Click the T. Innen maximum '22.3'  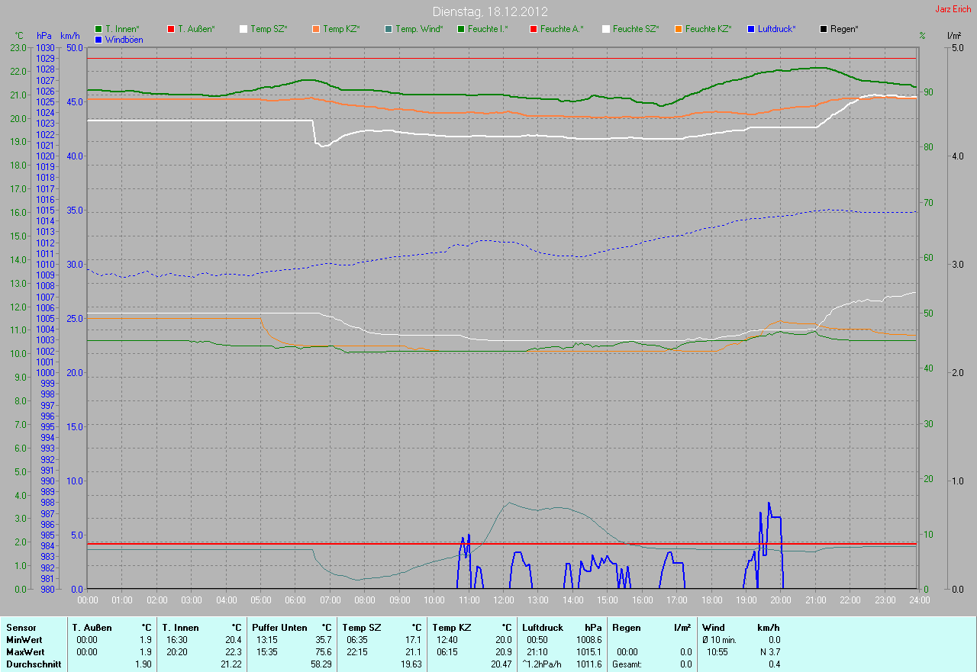[233, 652]
